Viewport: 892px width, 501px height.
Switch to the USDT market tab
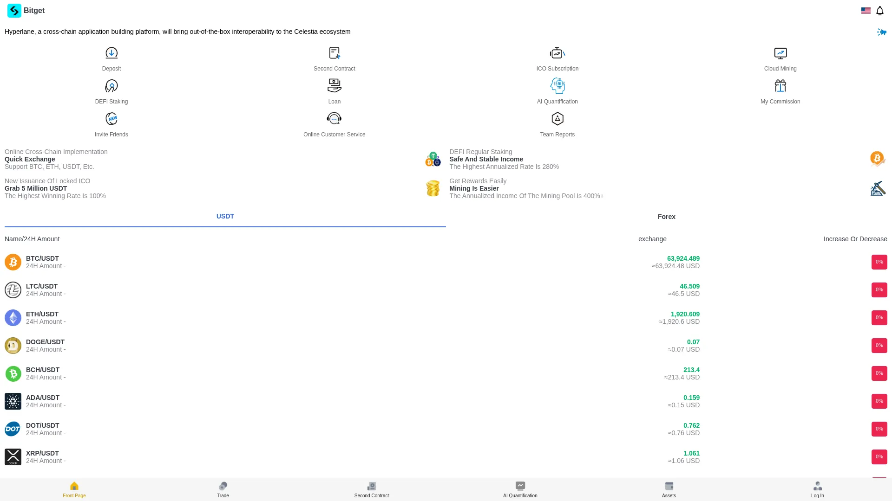(x=225, y=217)
